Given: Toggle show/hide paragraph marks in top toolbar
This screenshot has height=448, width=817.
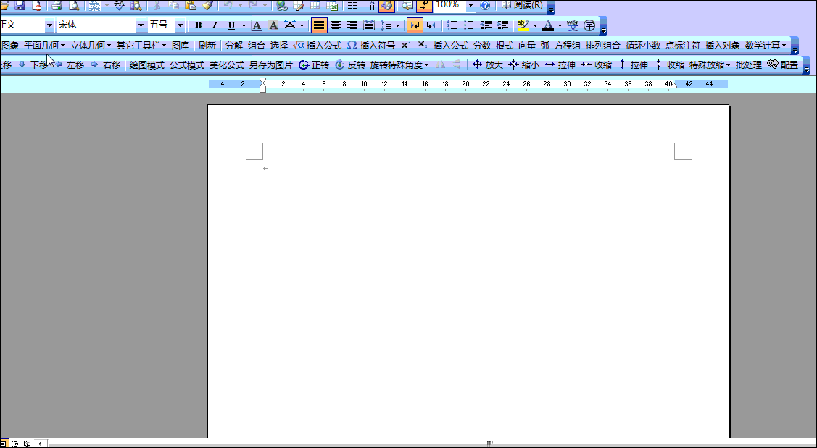Looking at the screenshot, I should [424, 5].
